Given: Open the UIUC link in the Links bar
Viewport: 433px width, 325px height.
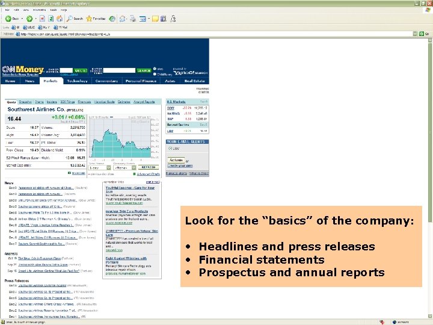Looking at the screenshot, I should click(x=29, y=27).
